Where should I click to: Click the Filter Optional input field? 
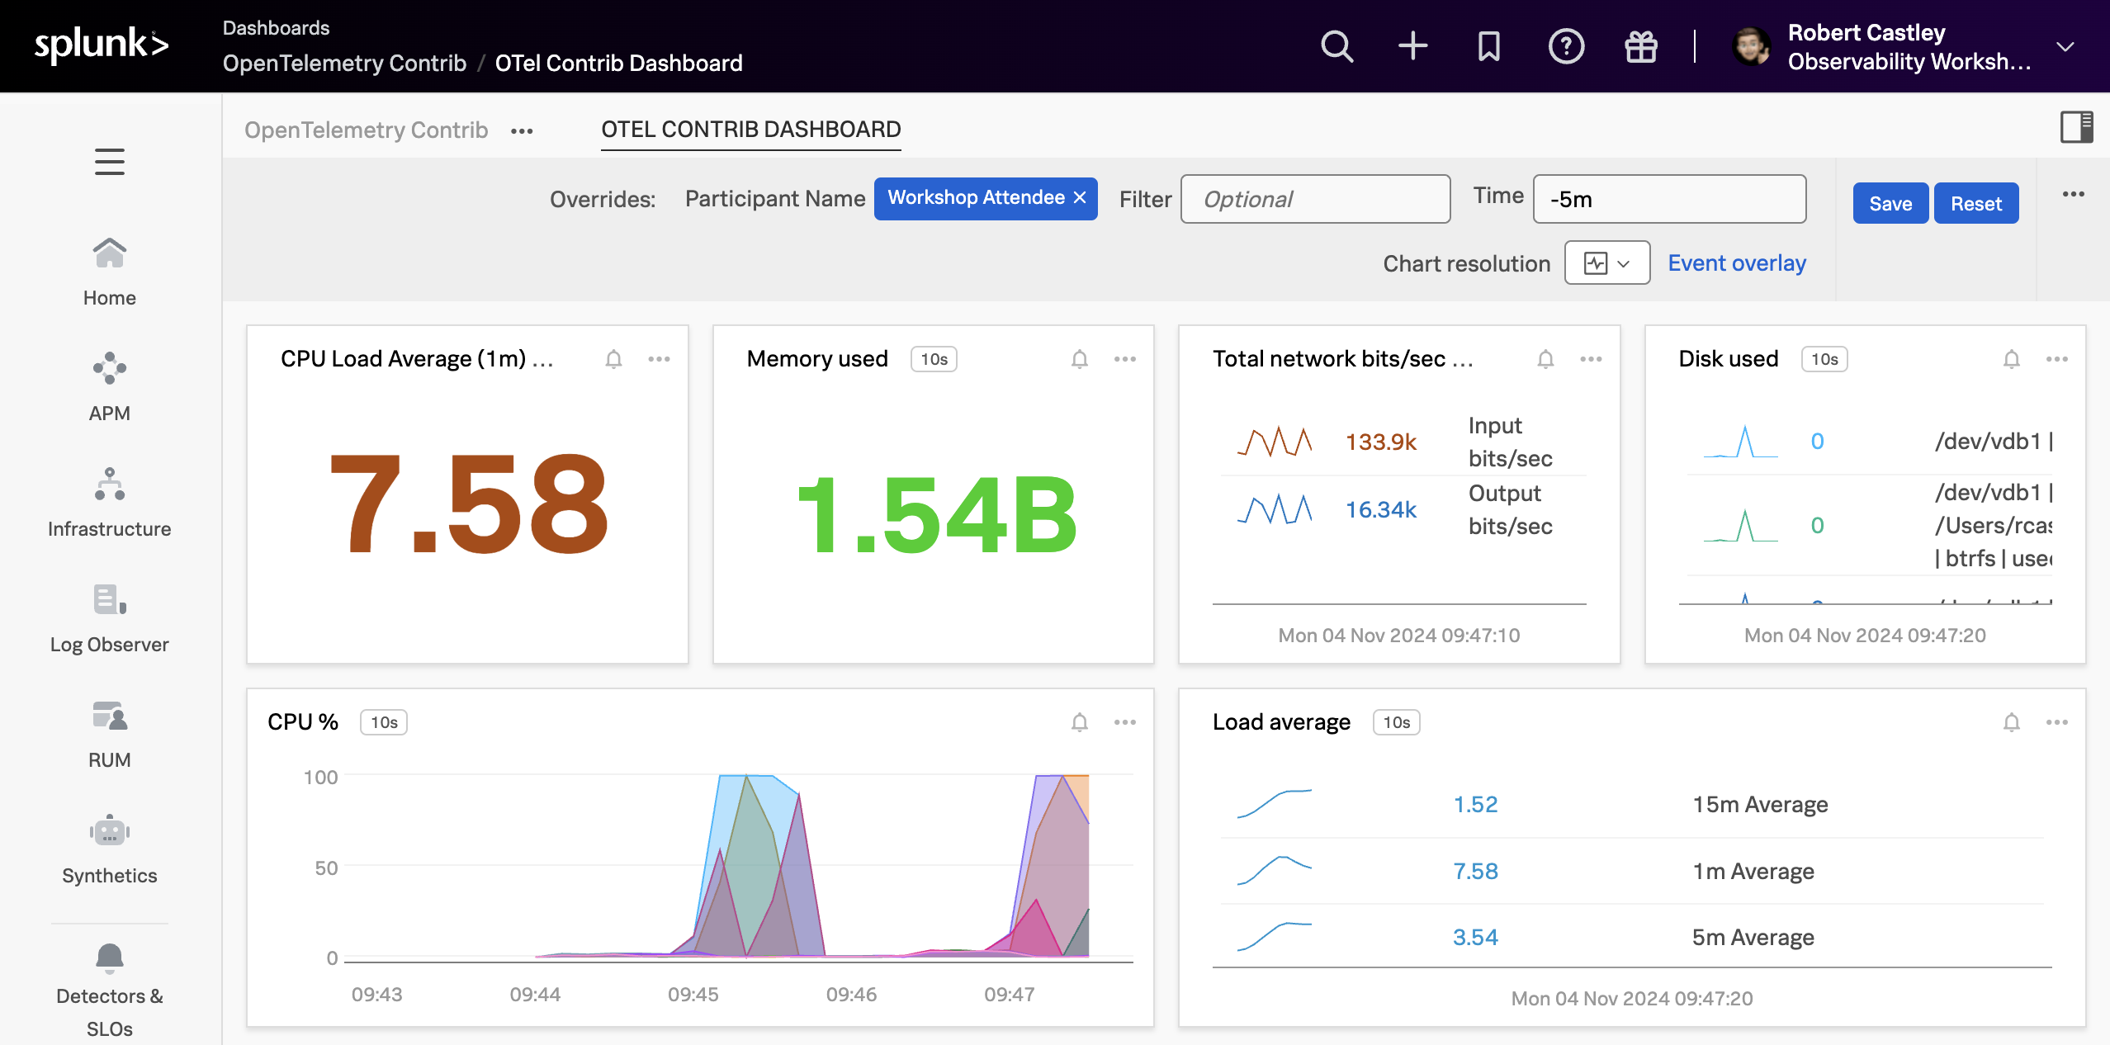[x=1315, y=199]
